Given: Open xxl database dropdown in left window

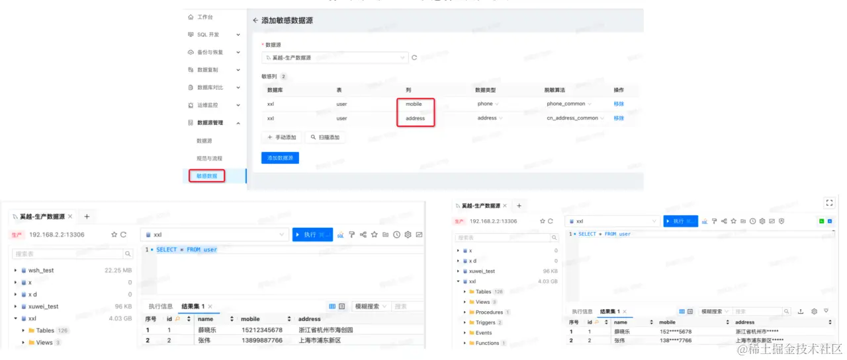Looking at the screenshot, I should [x=214, y=234].
